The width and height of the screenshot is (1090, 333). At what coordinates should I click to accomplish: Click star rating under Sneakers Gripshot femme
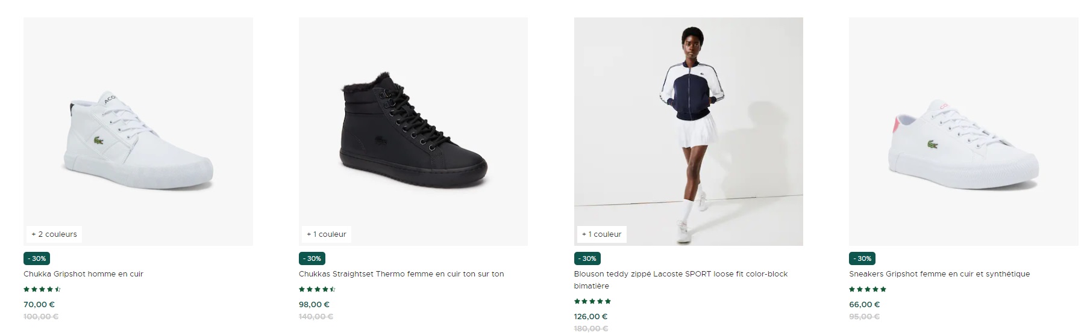click(868, 289)
